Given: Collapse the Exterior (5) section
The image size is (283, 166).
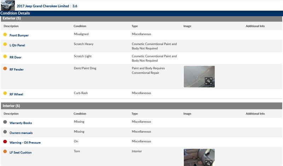Looking at the screenshot, I should click(12, 18).
